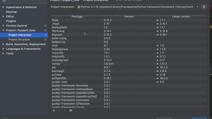This screenshot has width=212, height=119.
Task: Sort by the Latest version column header
Action: (x=181, y=17)
